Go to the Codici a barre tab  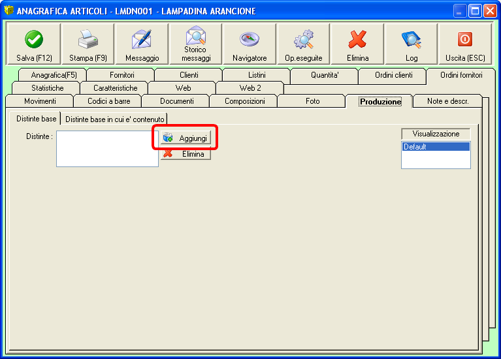click(x=108, y=101)
